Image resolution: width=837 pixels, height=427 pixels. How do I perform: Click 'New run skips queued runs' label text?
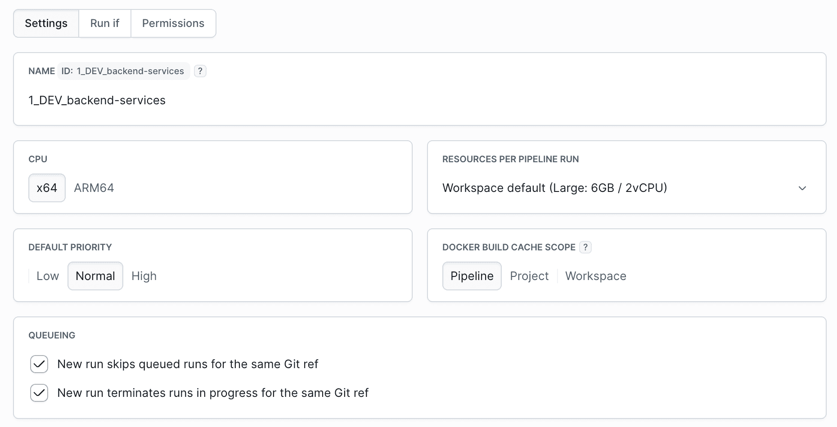point(188,364)
